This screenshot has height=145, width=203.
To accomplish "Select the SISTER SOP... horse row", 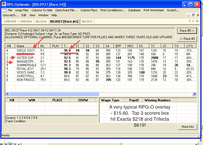I will click(x=101, y=58).
